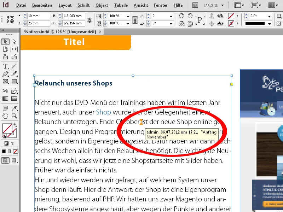Open the Arrange Documents dropdown
Screen dimensions: 283x212
pyautogui.click(x=273, y=5)
